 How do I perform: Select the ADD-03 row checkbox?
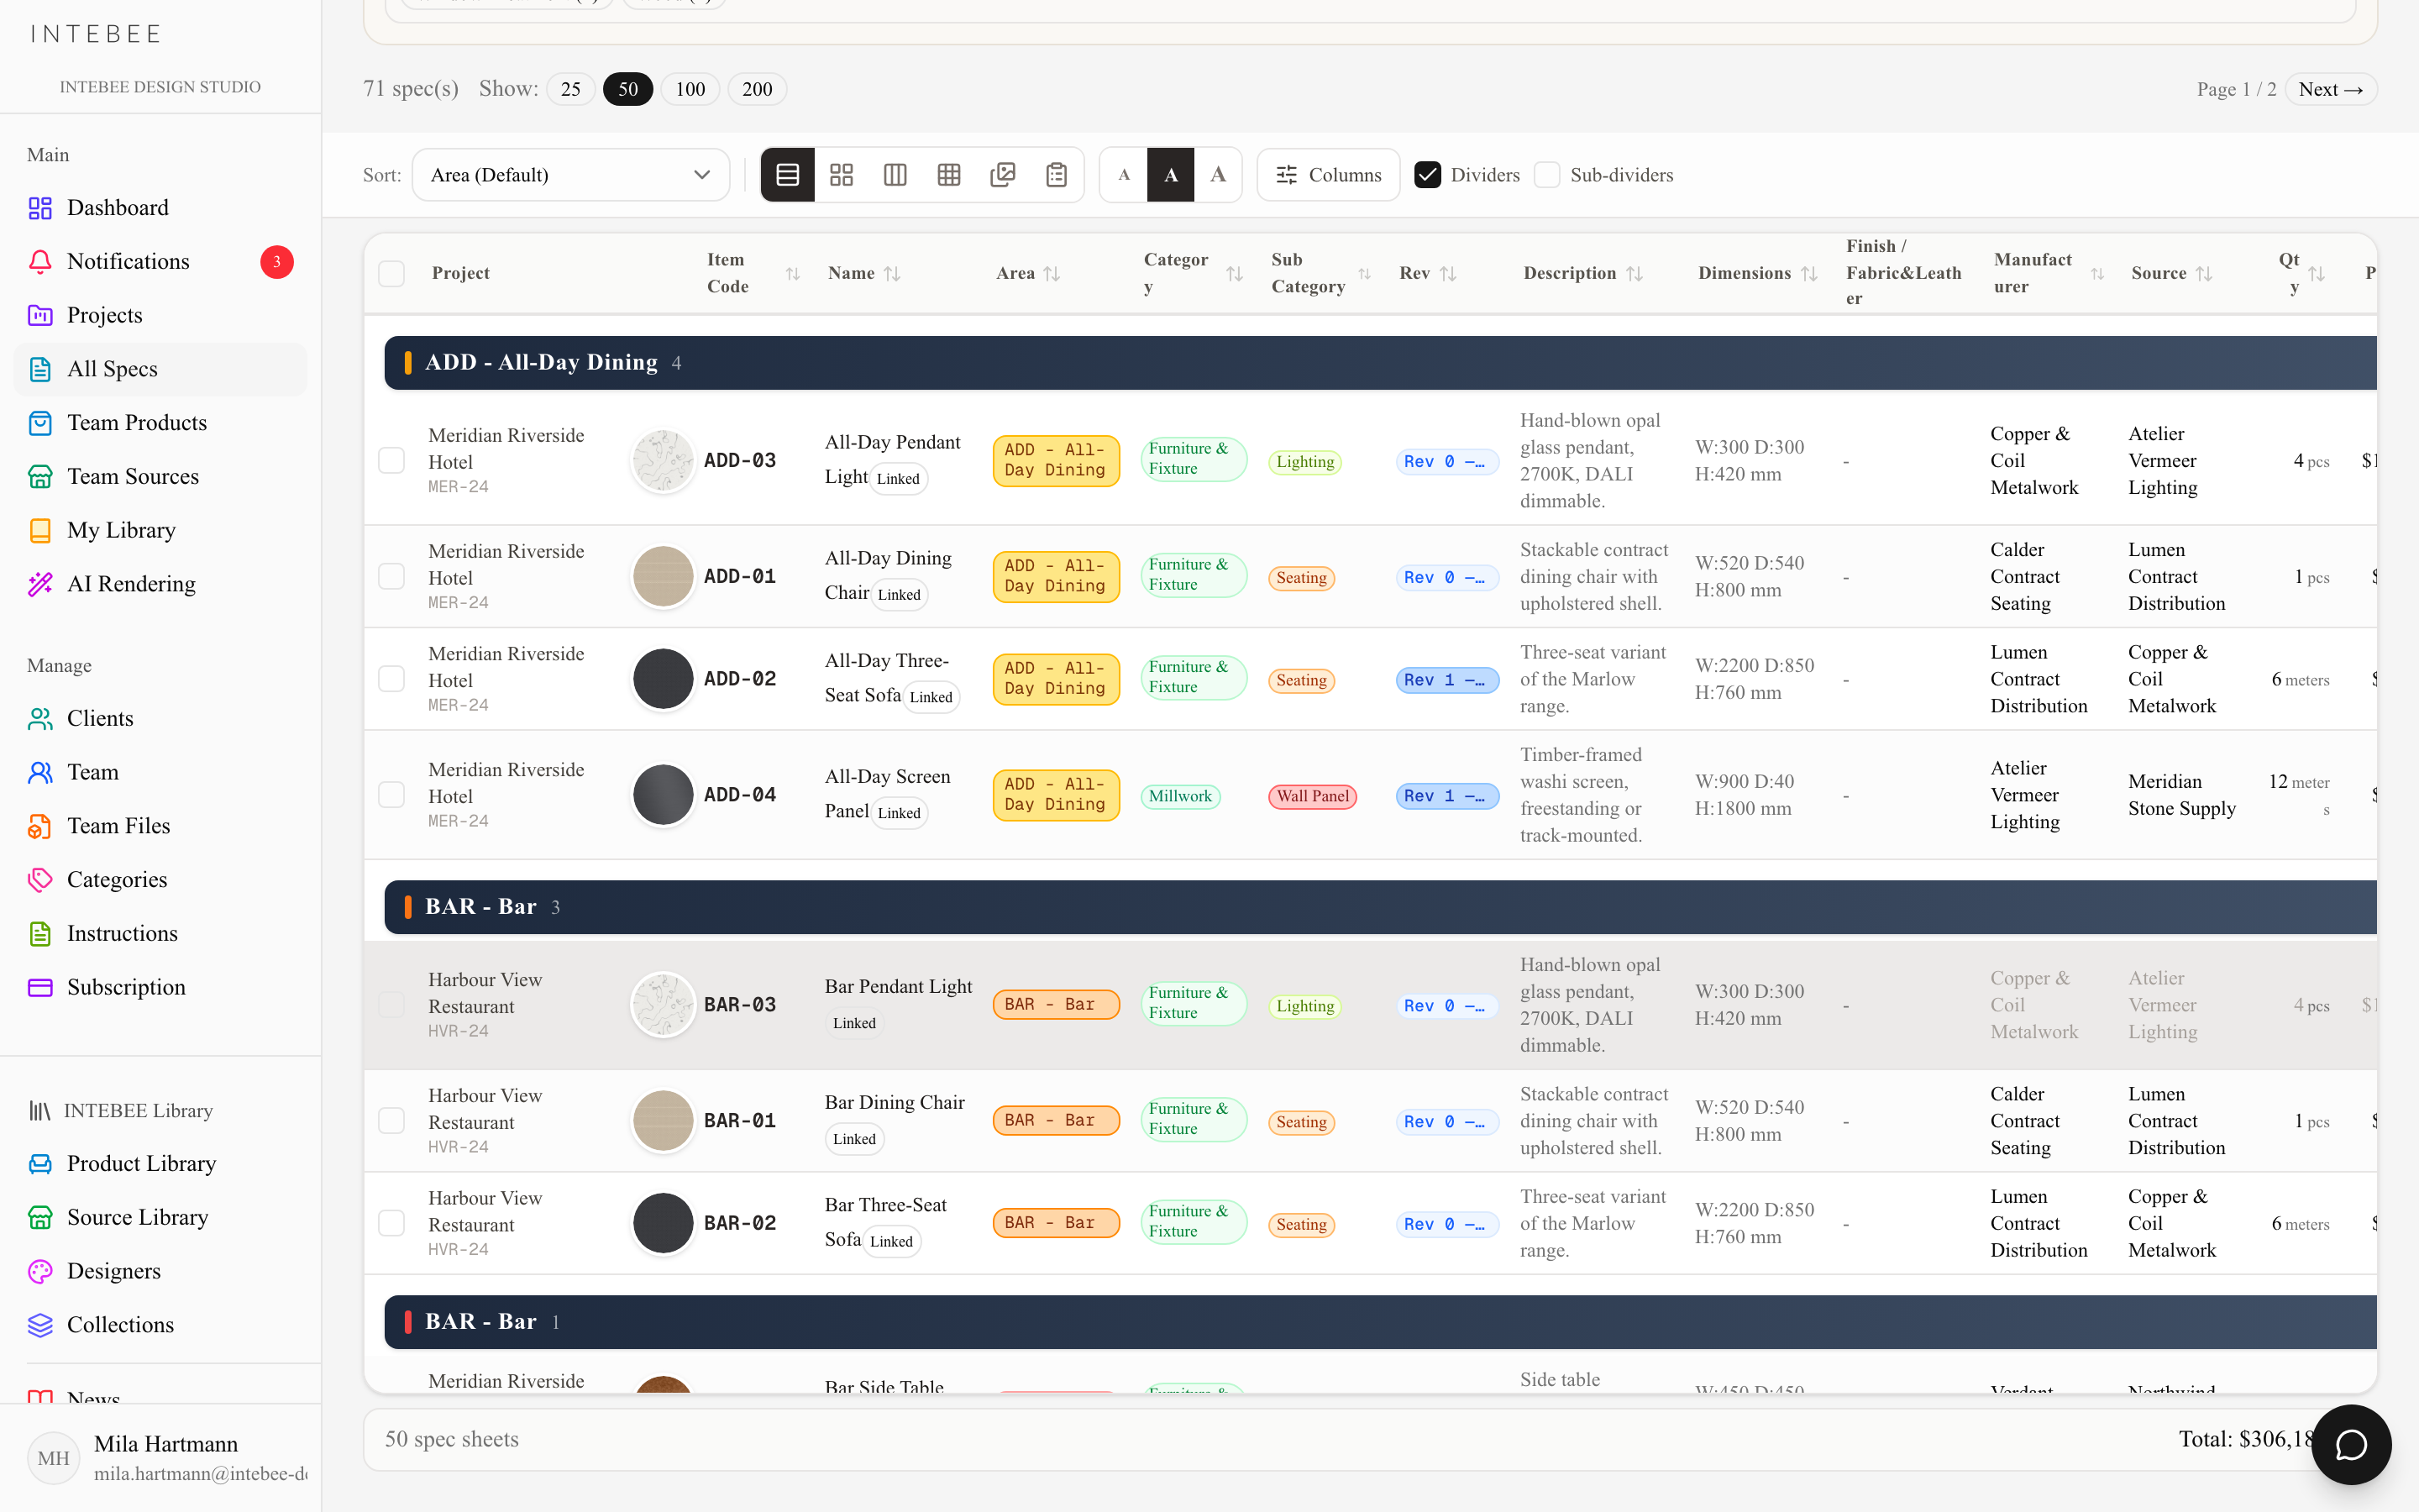(x=392, y=461)
